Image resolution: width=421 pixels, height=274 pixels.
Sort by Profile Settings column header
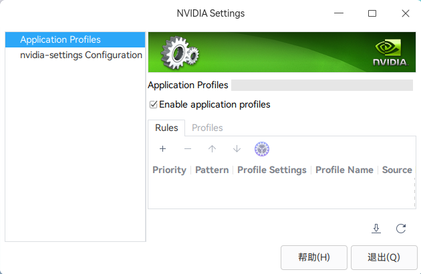coord(272,170)
